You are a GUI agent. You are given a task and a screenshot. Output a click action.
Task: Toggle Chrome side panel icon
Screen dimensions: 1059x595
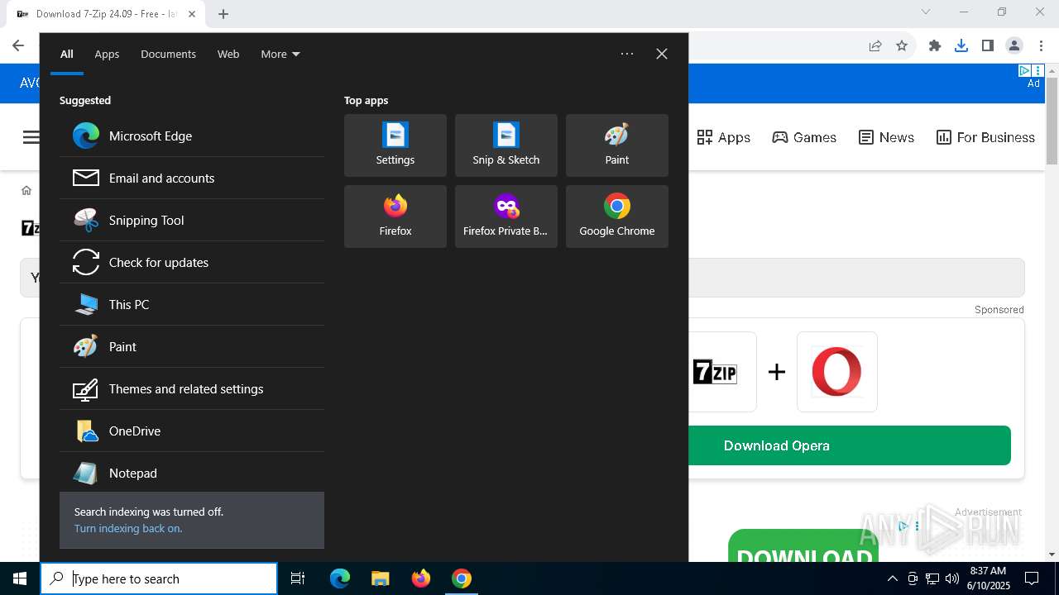(x=987, y=45)
